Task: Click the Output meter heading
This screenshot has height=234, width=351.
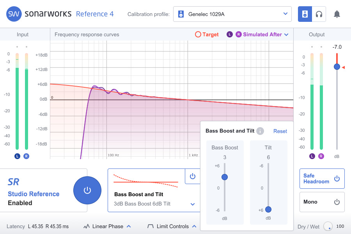Action: click(317, 34)
